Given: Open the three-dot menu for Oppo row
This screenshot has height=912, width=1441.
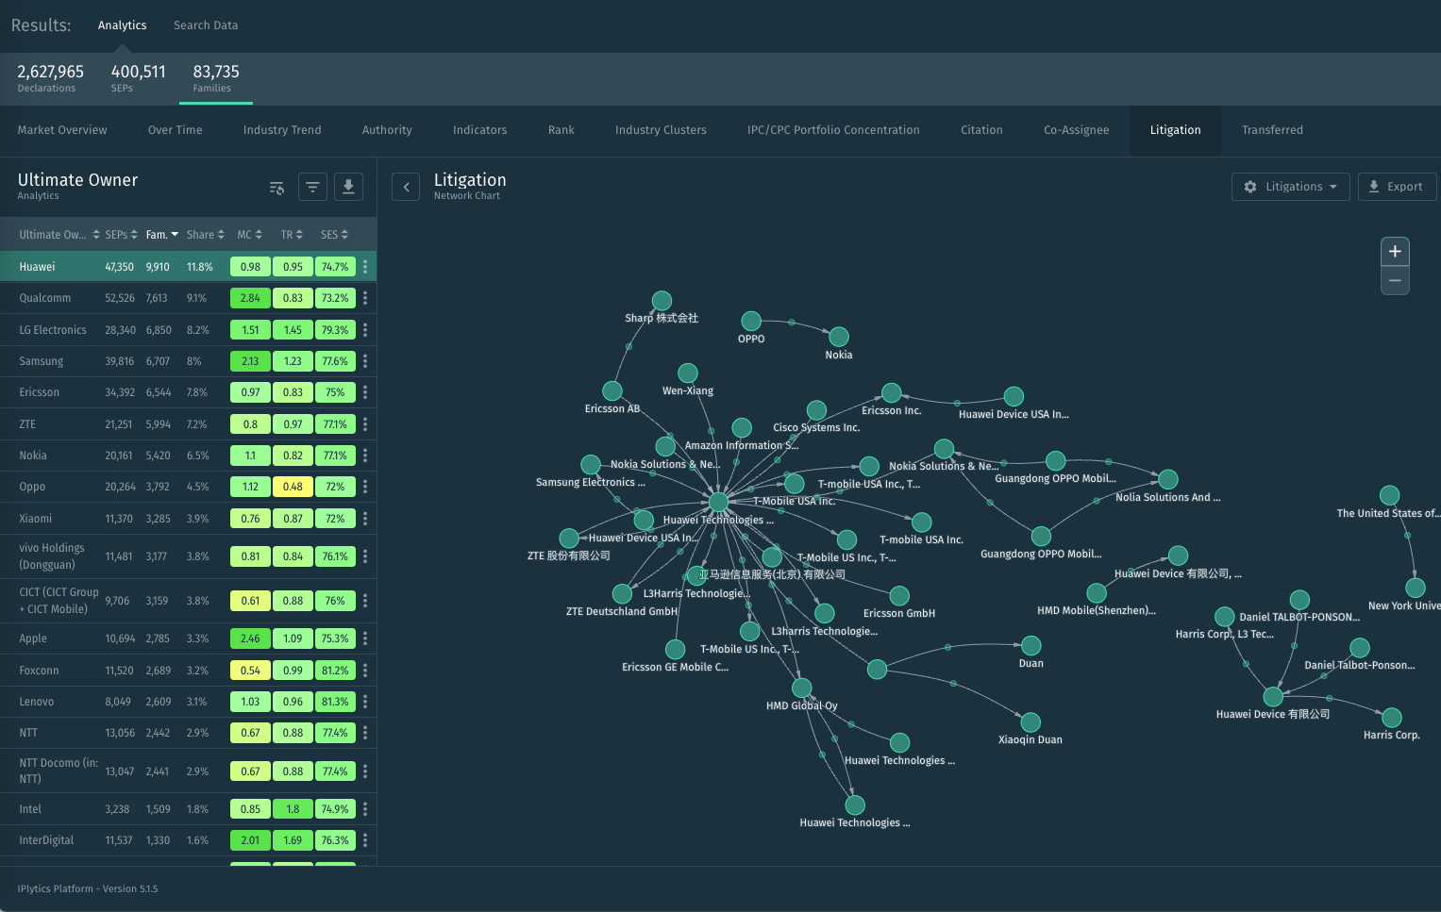Looking at the screenshot, I should (x=365, y=487).
